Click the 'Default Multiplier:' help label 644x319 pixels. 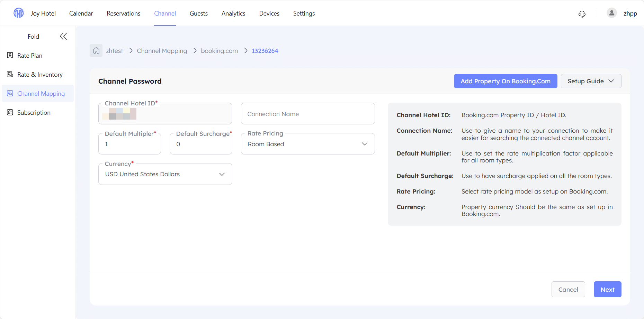coord(424,153)
